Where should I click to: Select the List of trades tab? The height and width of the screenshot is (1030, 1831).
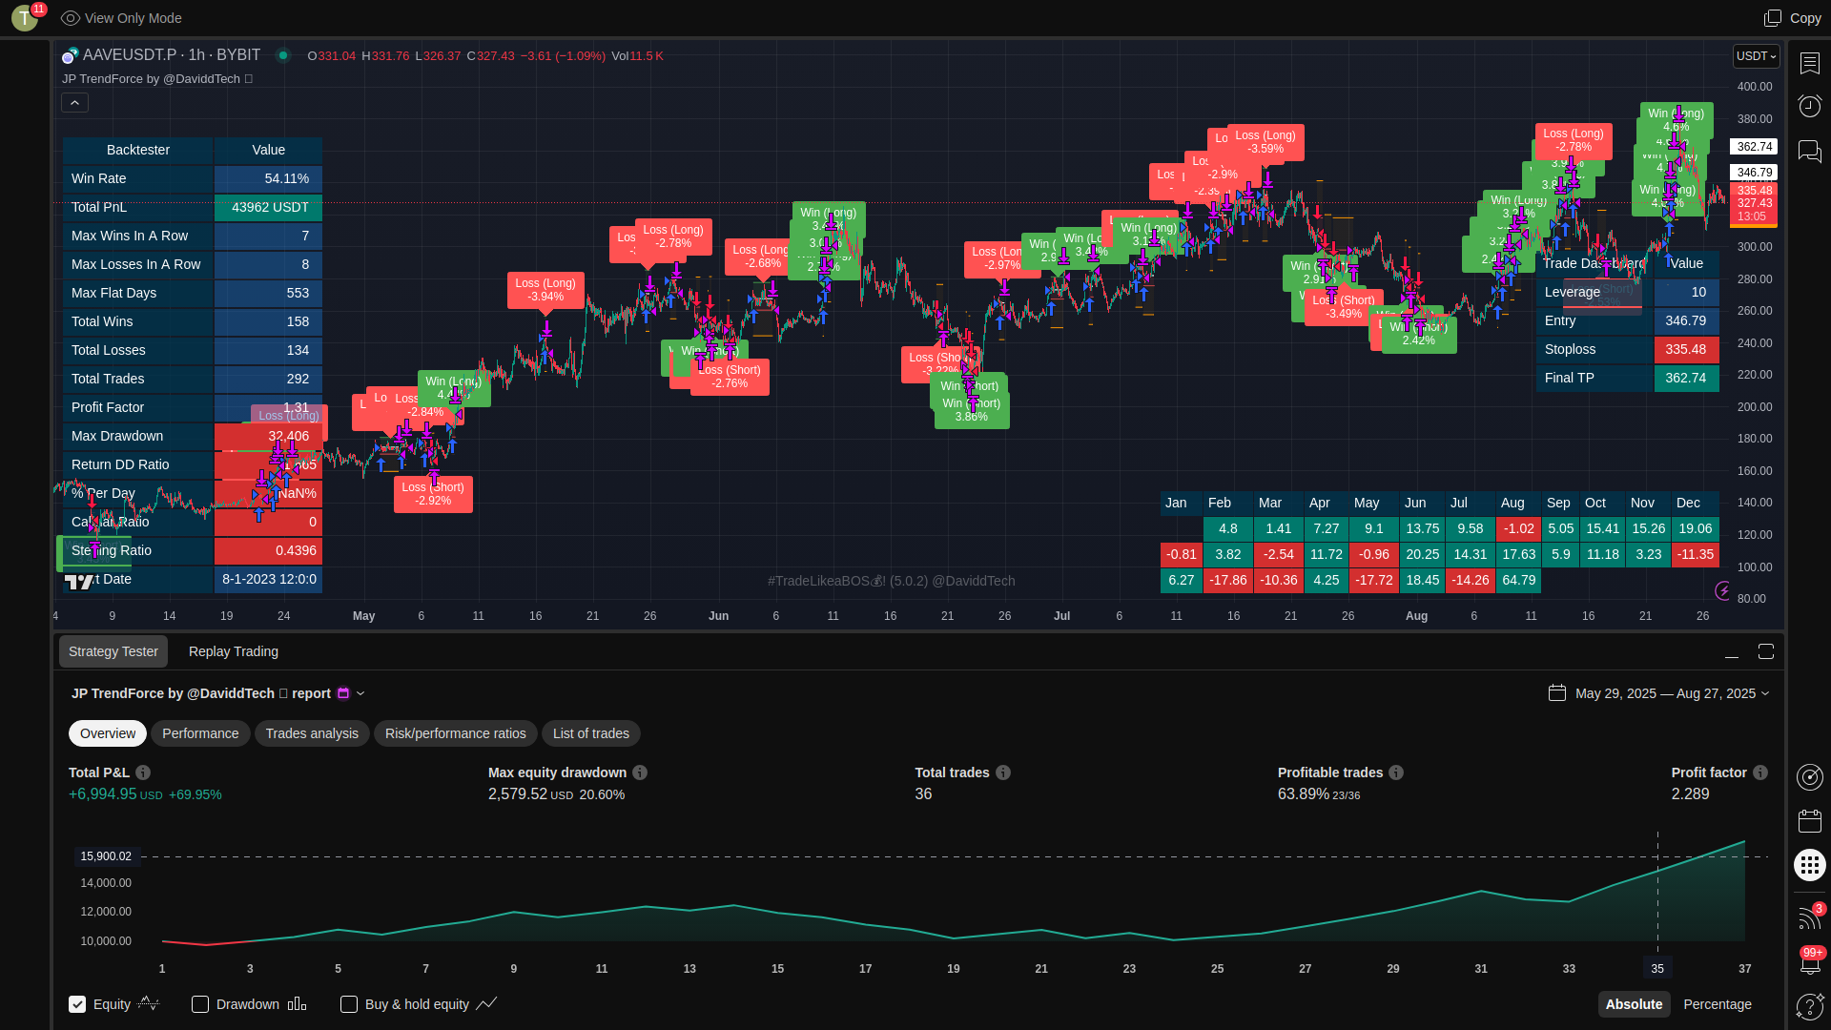tap(591, 733)
